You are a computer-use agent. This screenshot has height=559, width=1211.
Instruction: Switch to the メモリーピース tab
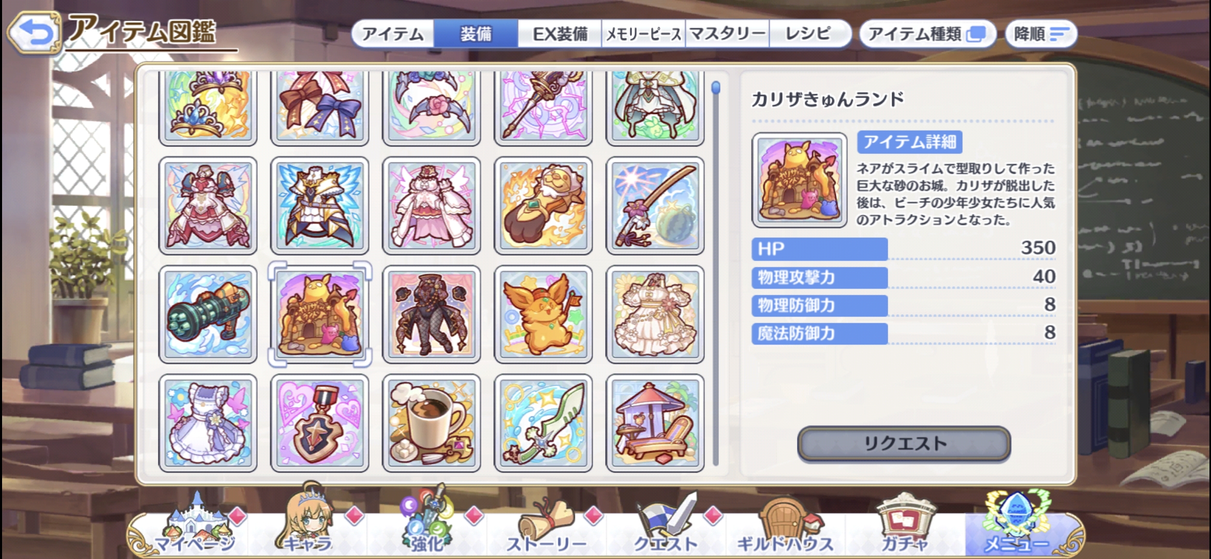[644, 34]
